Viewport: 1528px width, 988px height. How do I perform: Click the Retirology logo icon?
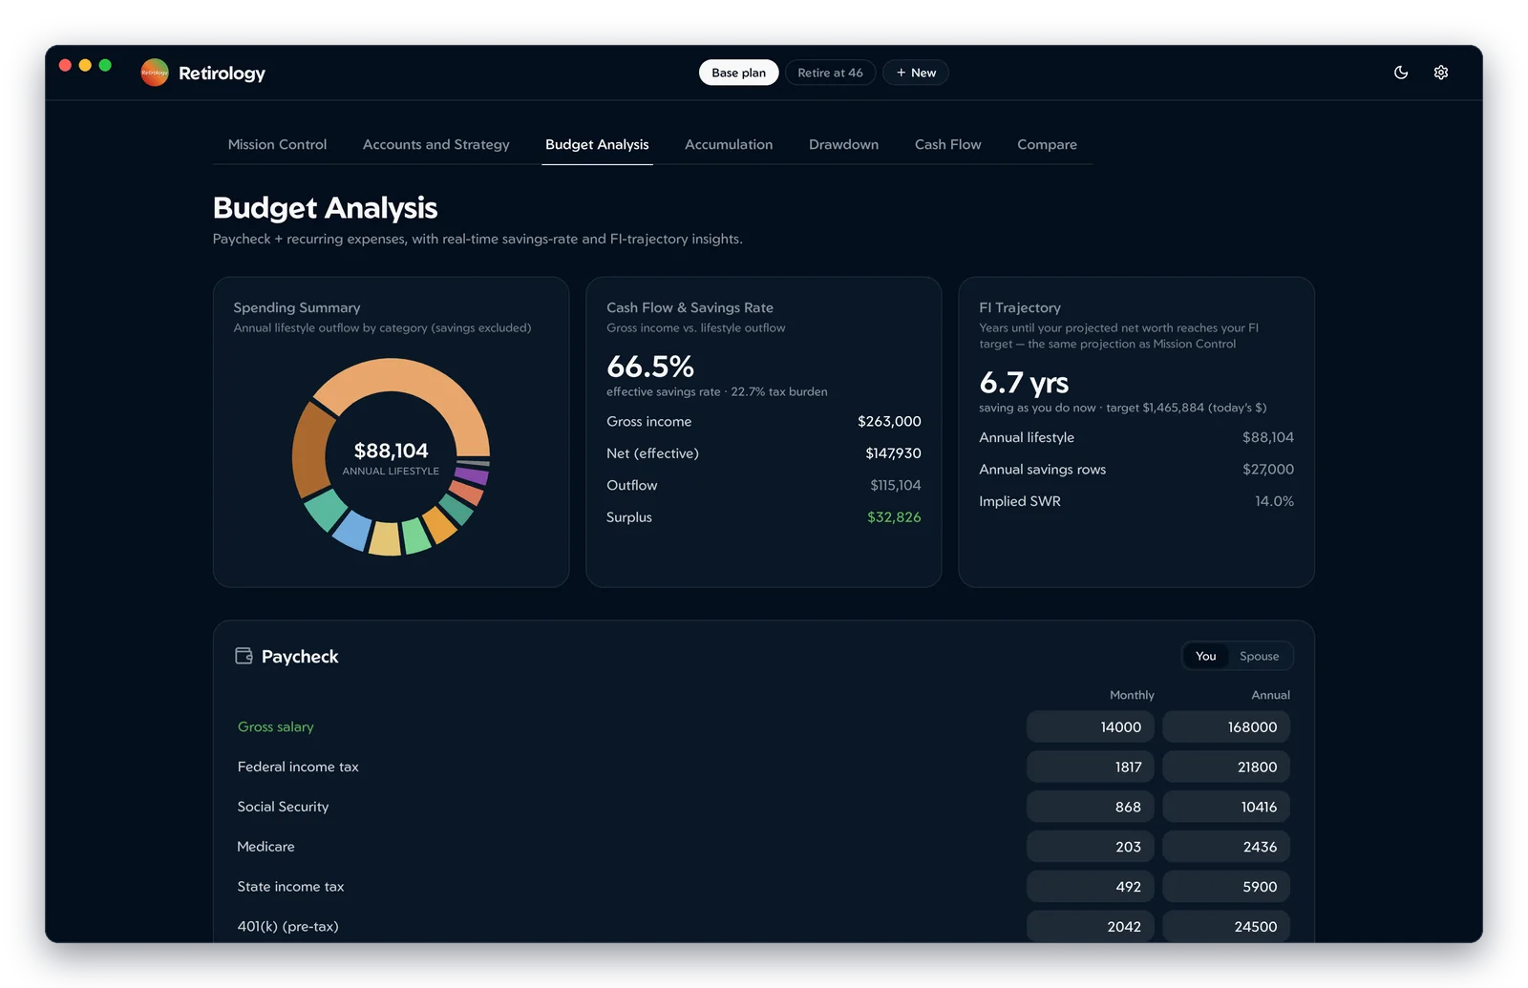coord(155,73)
